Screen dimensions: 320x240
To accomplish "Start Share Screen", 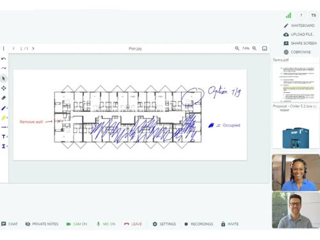I will [300, 43].
